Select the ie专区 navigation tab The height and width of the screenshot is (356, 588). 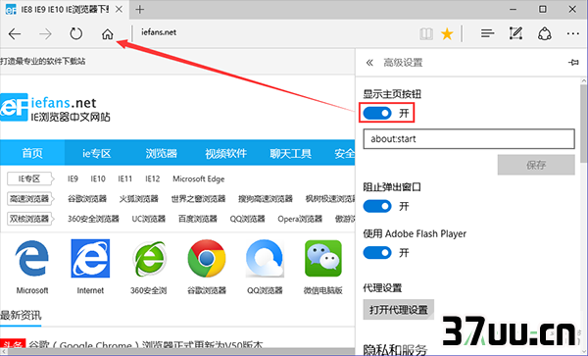tap(97, 153)
